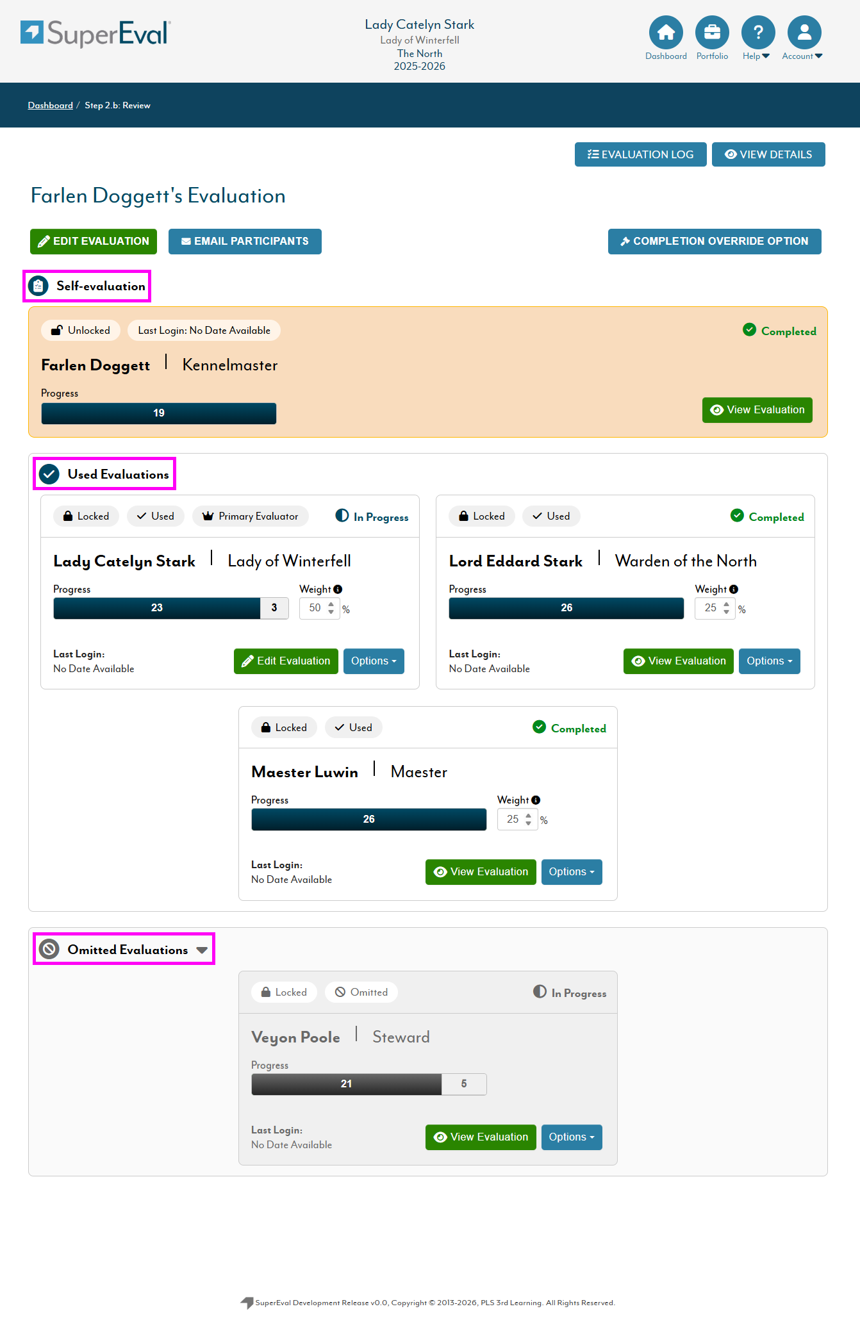Click the SuperEval logo

[95, 33]
